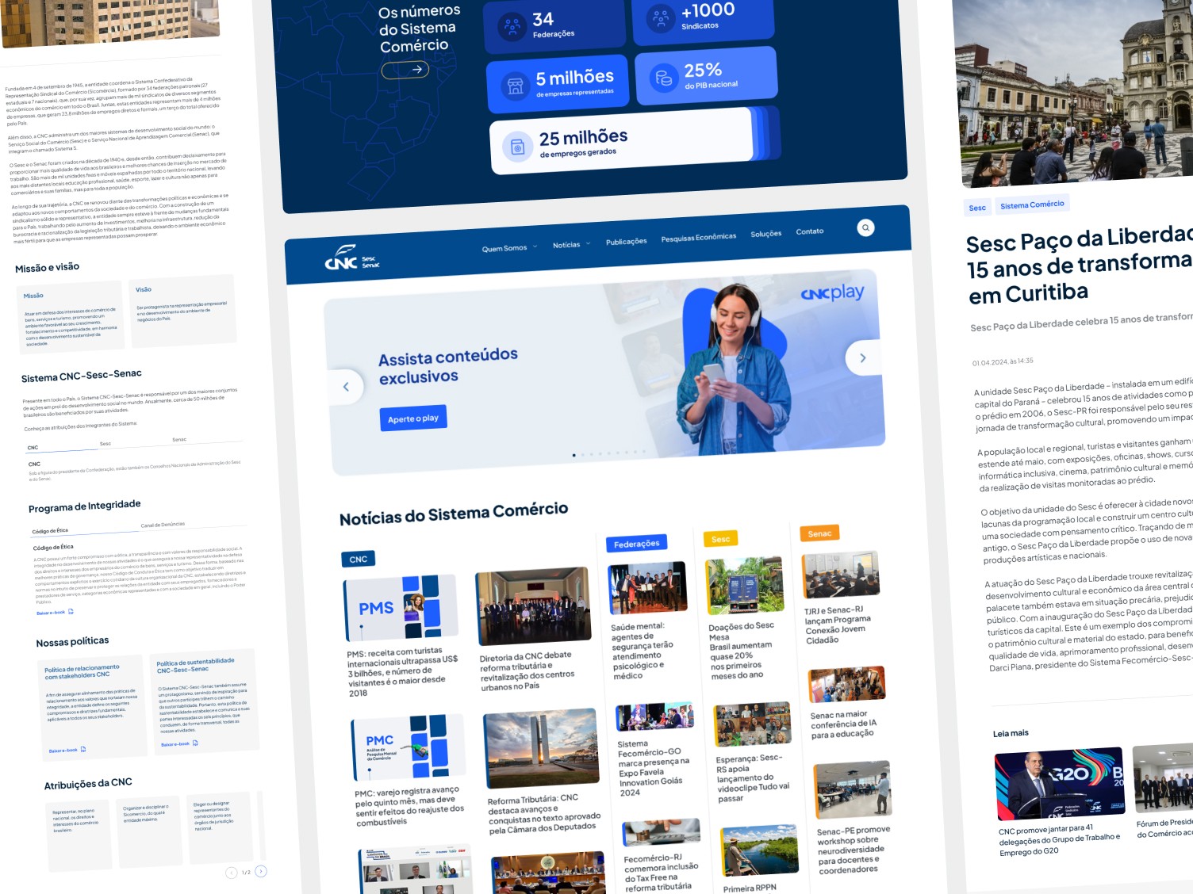The height and width of the screenshot is (894, 1193).
Task: Open the Contato nav item
Action: pos(810,231)
